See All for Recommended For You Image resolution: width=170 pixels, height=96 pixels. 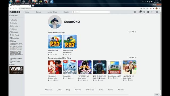coord(132,58)
